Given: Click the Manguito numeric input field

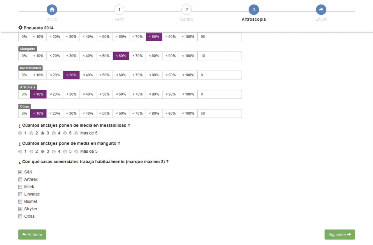Looking at the screenshot, I should point(220,56).
